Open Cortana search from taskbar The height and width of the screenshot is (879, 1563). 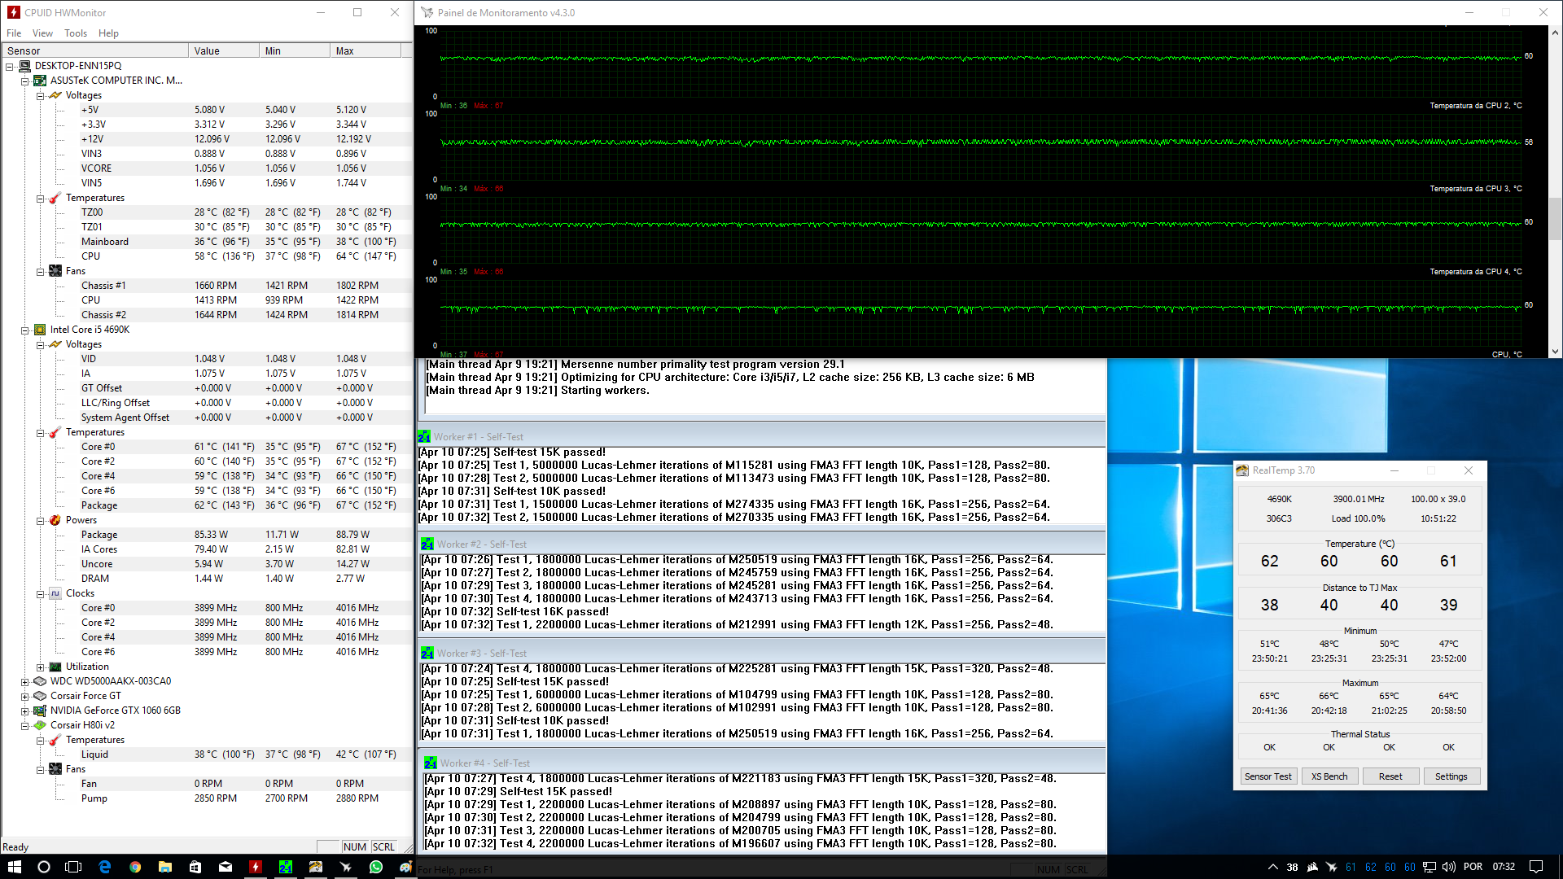pyautogui.click(x=44, y=867)
